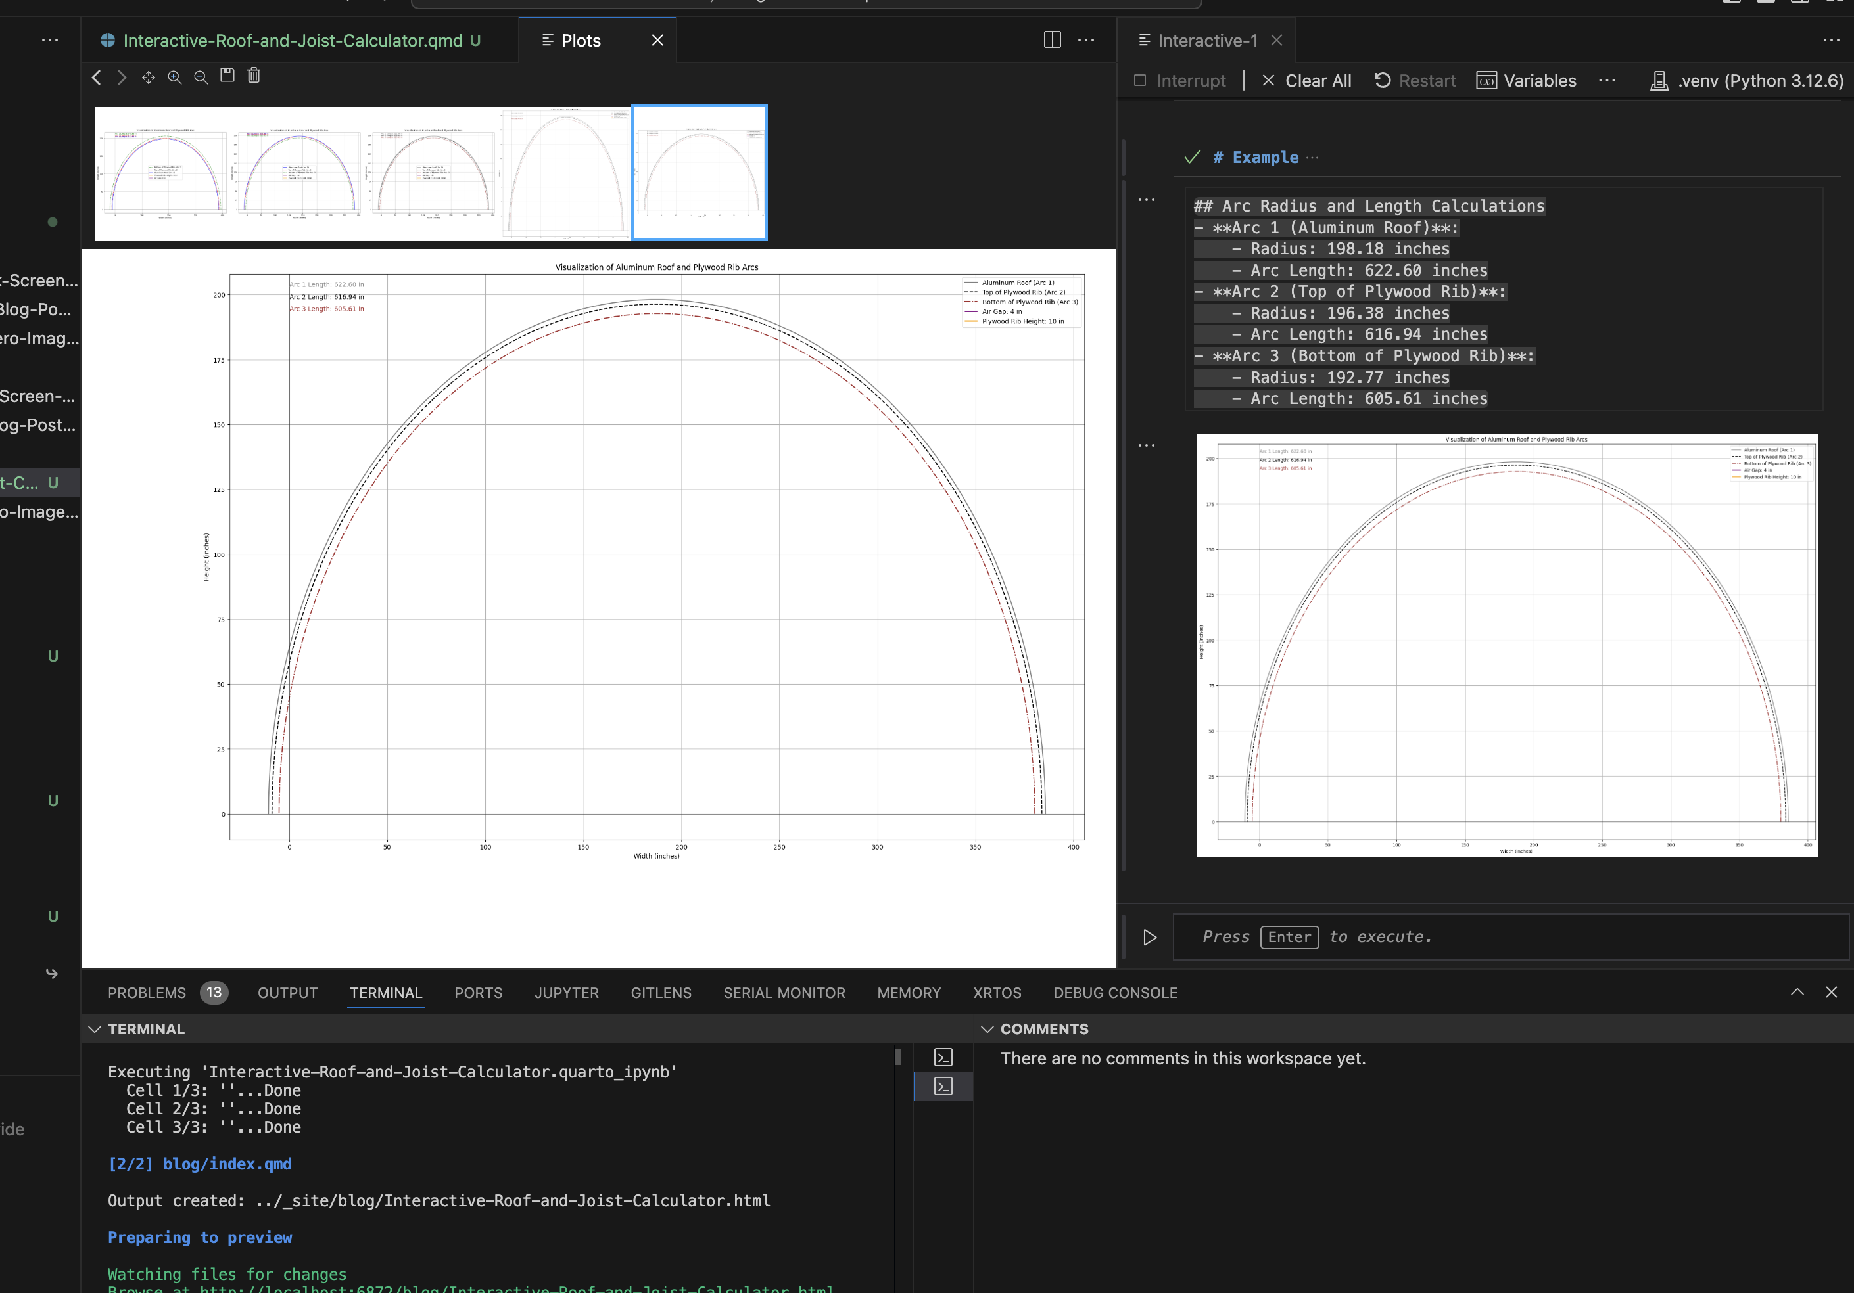Open the GITLENS panel tab
Image resolution: width=1854 pixels, height=1293 pixels.
[661, 993]
